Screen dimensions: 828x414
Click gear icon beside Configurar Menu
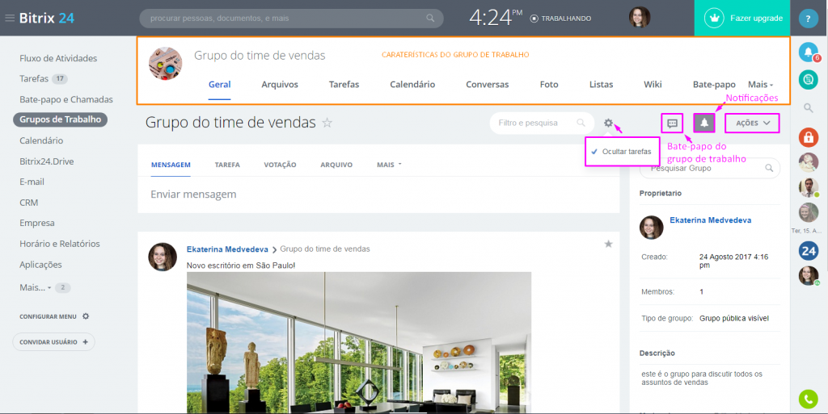point(86,316)
